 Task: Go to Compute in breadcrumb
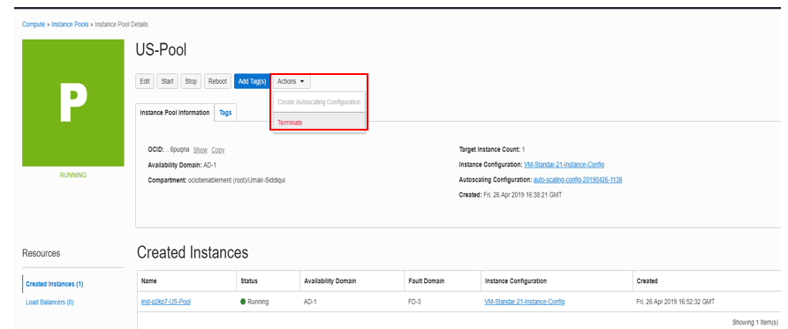coord(34,24)
